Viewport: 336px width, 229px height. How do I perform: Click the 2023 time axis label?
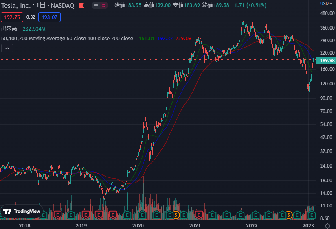(308, 226)
